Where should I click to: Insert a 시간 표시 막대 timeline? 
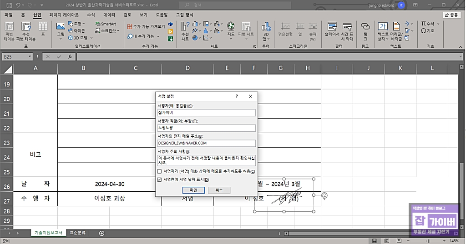click(347, 31)
